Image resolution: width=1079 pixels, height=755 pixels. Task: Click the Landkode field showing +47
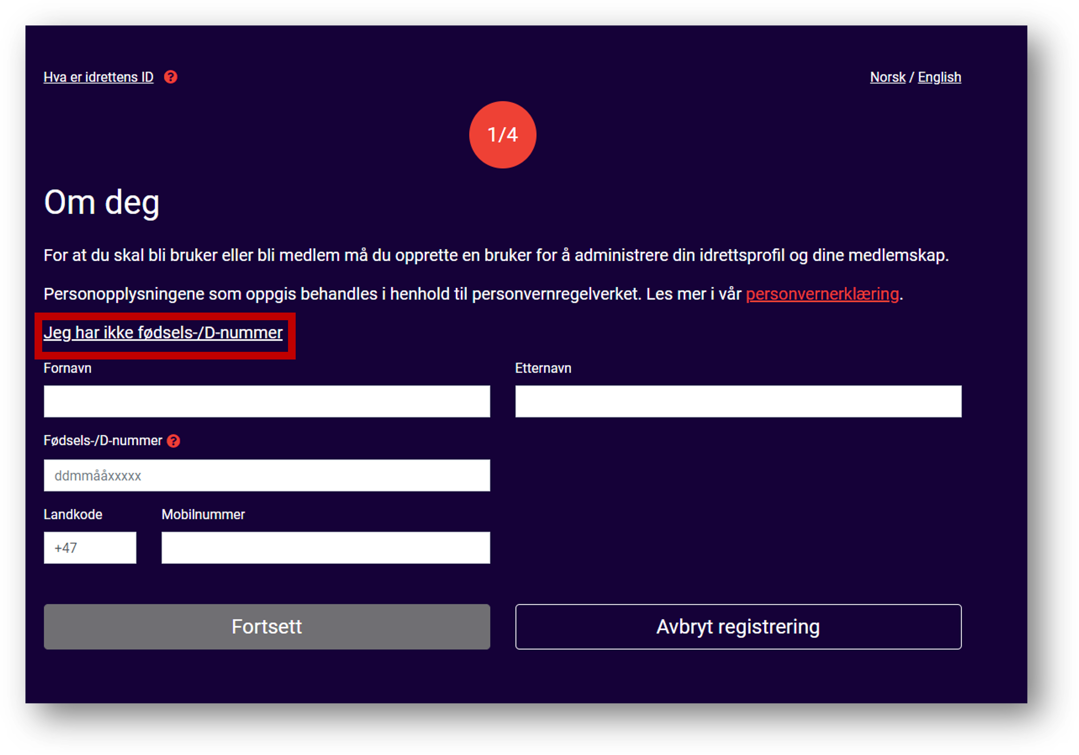90,548
